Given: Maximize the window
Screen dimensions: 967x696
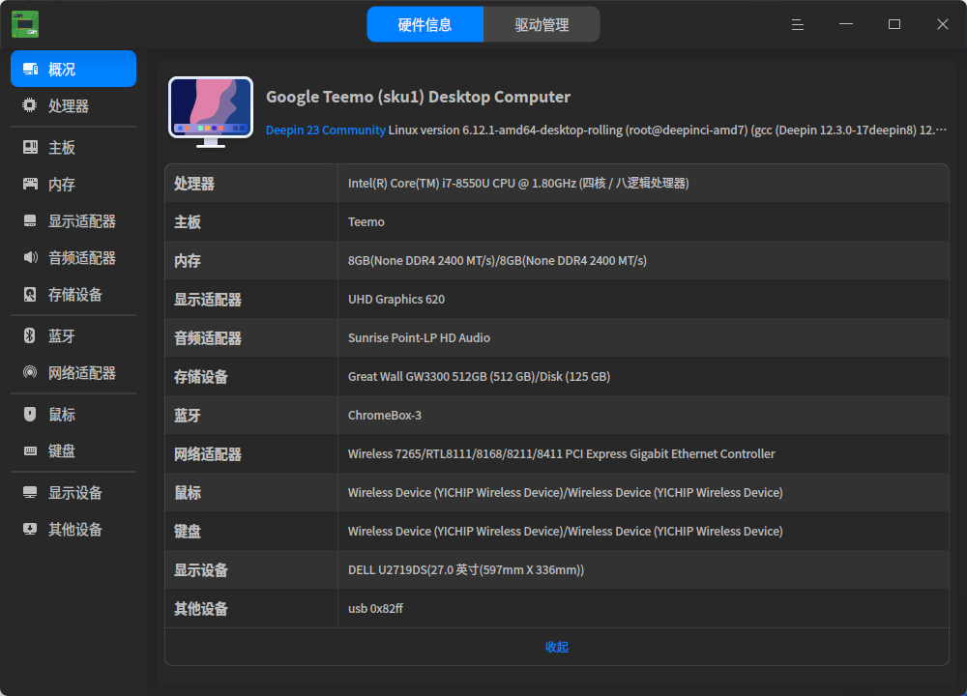Looking at the screenshot, I should tap(894, 24).
